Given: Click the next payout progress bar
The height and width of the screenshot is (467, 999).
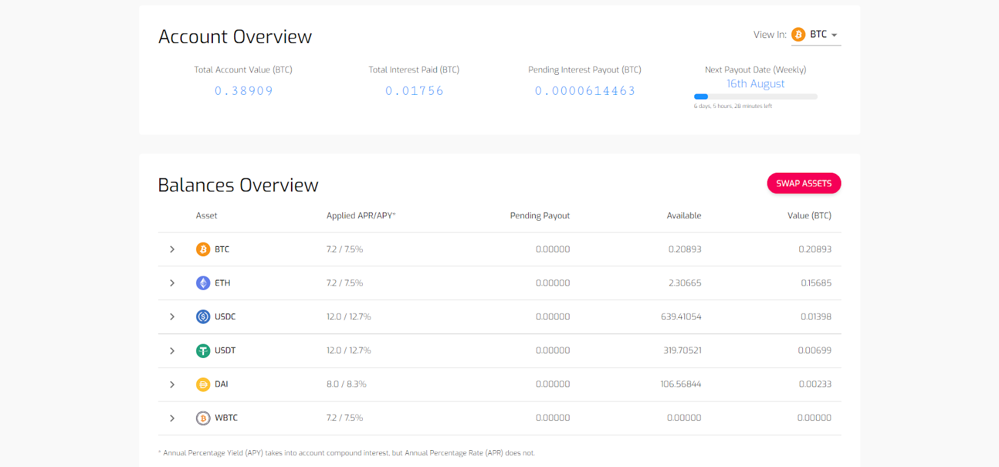Looking at the screenshot, I should (755, 97).
